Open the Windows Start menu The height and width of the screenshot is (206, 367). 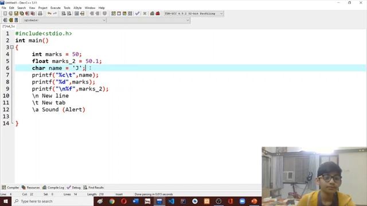[6, 201]
